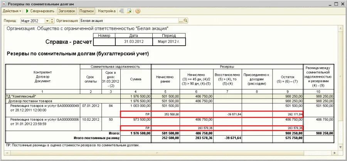Click the report window title icon
This screenshot has height=161, width=347.
coord(4,4)
